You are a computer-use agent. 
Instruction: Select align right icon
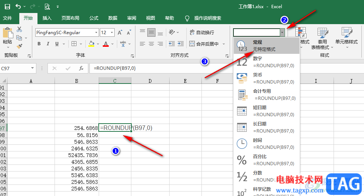pyautogui.click(x=160, y=44)
